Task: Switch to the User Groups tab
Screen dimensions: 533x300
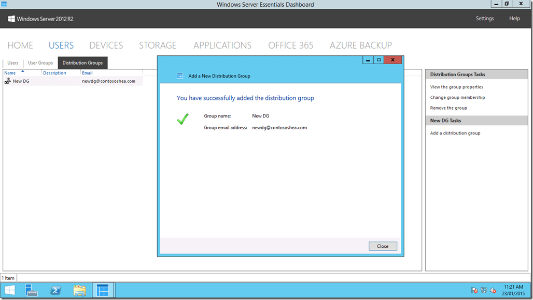Action: [x=40, y=63]
